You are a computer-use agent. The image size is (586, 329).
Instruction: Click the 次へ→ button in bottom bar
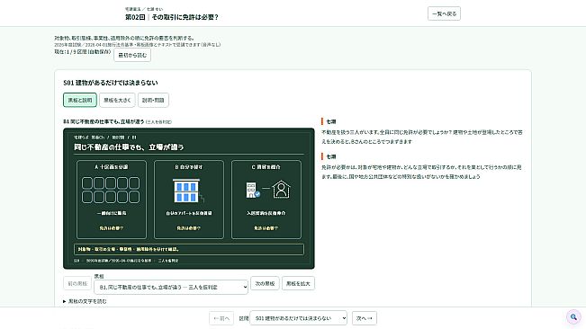(x=365, y=318)
